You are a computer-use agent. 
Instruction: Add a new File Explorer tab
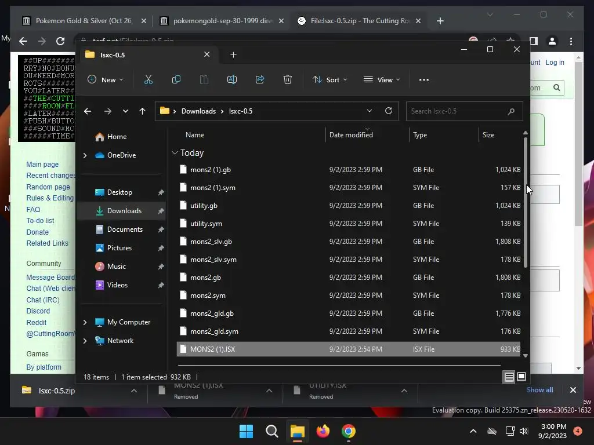pyautogui.click(x=233, y=55)
